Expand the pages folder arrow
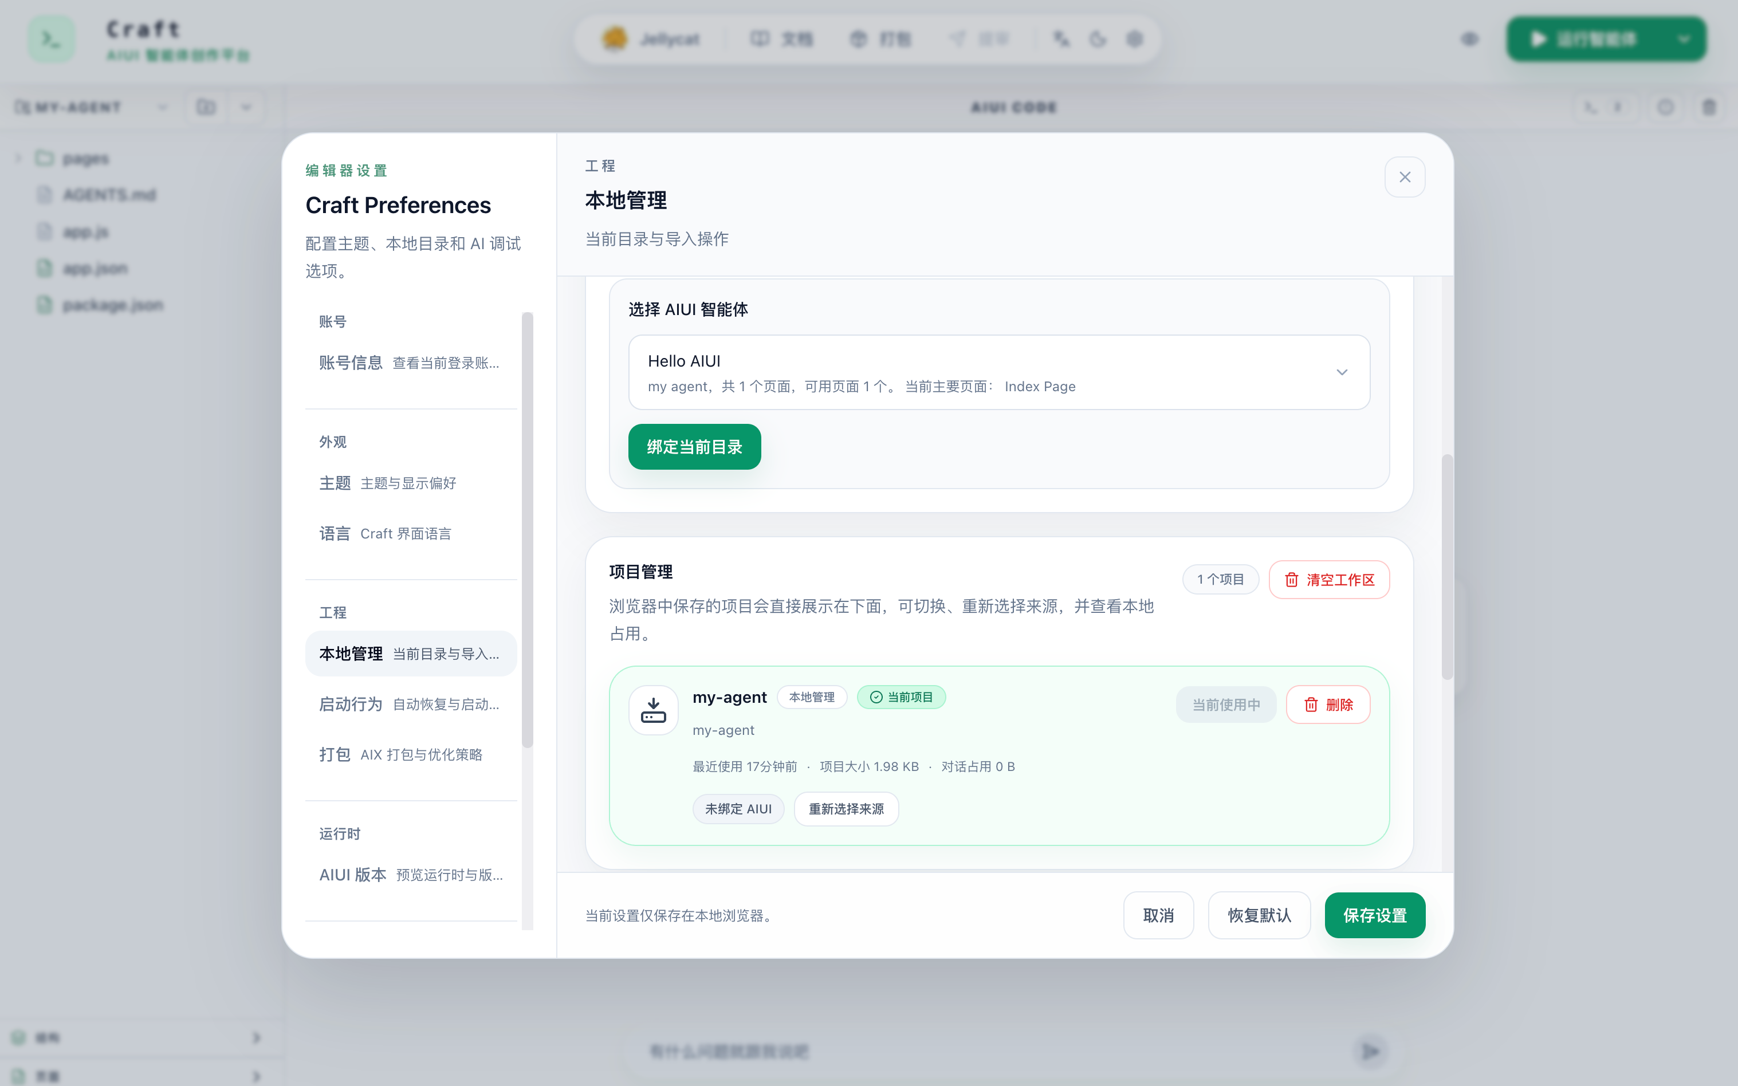 click(19, 158)
